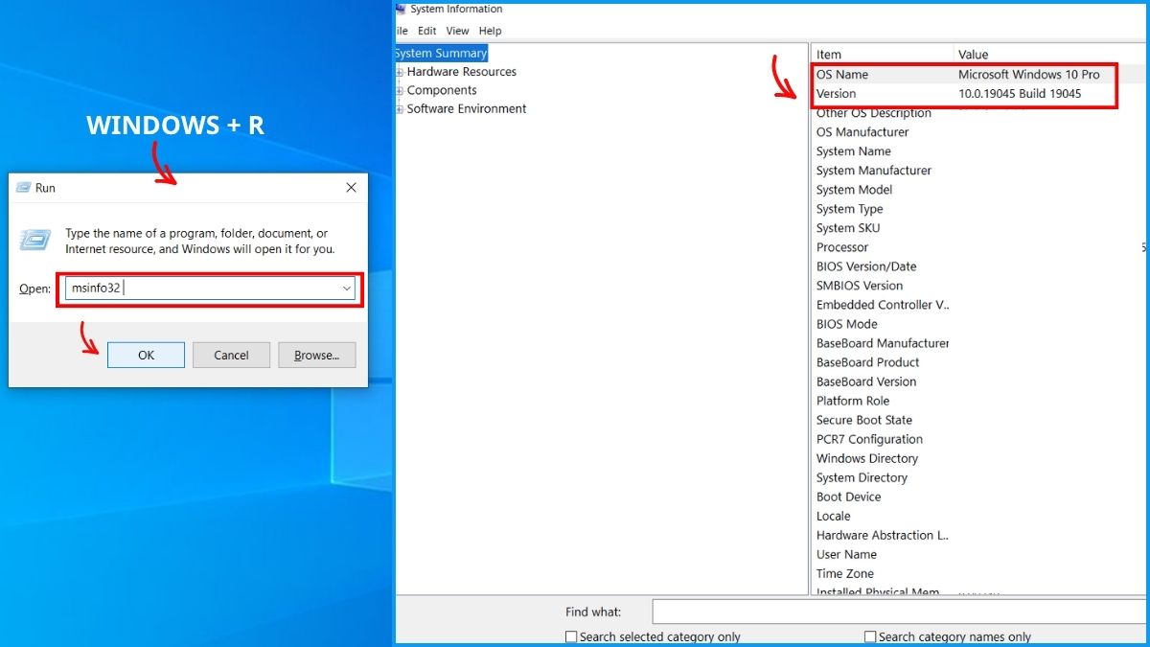Viewport: 1150px width, 647px height.
Task: Select the BIOS Mode row
Action: 979,324
